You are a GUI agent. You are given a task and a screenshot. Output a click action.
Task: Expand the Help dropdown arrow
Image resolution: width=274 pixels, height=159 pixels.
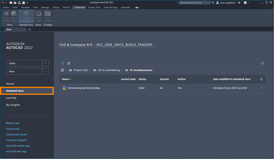tap(248, 3)
